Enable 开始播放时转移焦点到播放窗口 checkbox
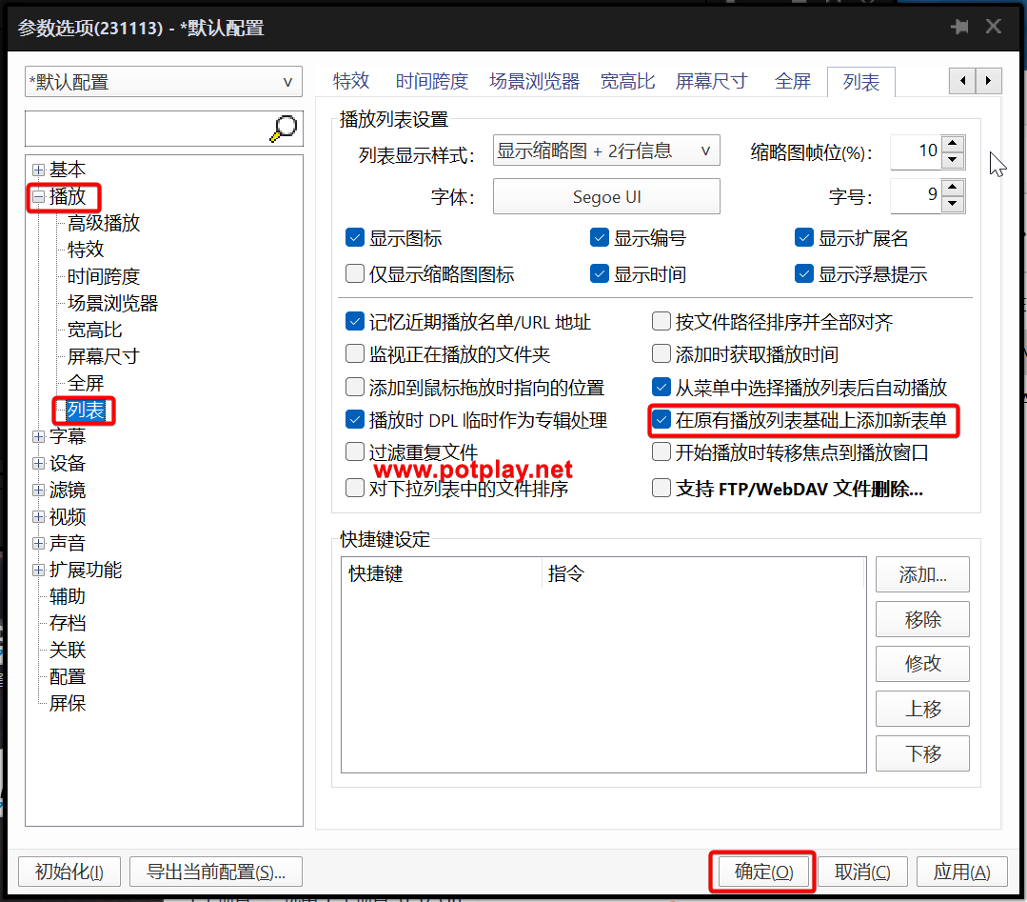Image resolution: width=1027 pixels, height=902 pixels. click(x=662, y=451)
